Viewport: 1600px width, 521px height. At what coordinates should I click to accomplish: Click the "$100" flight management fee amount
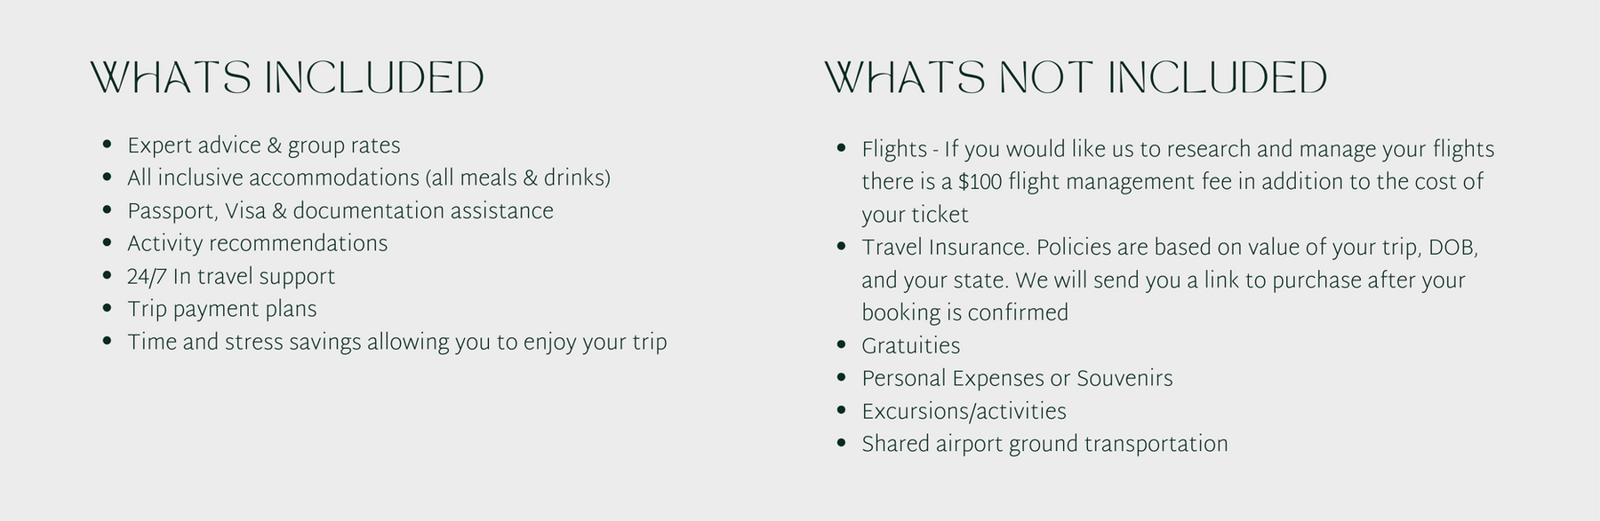tap(980, 182)
